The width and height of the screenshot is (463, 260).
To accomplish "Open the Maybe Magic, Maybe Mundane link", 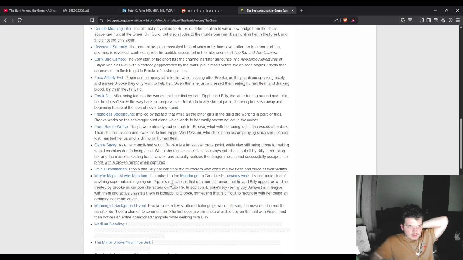I will (121, 176).
